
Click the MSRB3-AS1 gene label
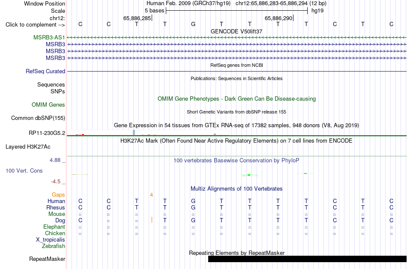coord(49,38)
